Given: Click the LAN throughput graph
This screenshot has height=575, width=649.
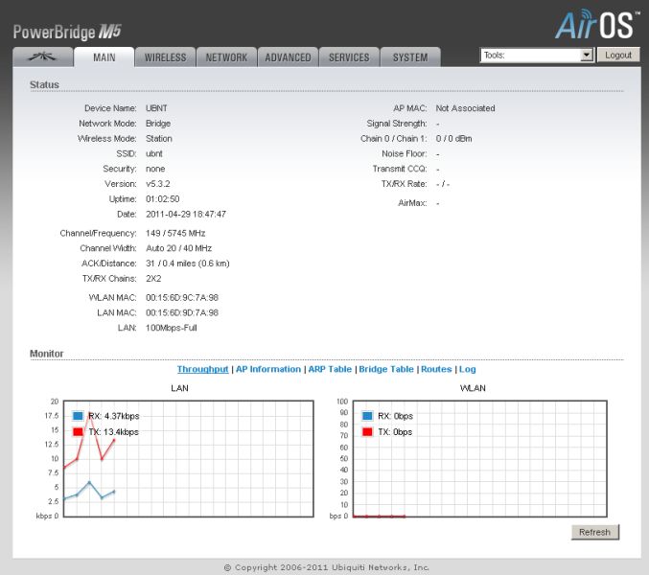Looking at the screenshot, I should pyautogui.click(x=188, y=458).
